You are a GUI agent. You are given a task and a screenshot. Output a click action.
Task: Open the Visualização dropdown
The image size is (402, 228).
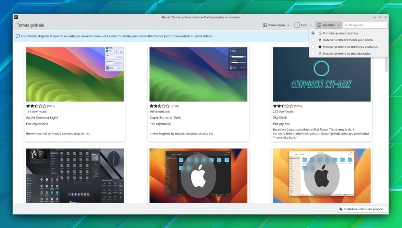276,25
